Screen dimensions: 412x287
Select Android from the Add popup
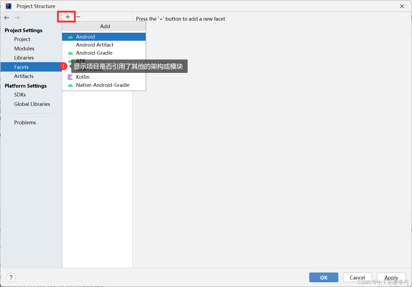(85, 37)
